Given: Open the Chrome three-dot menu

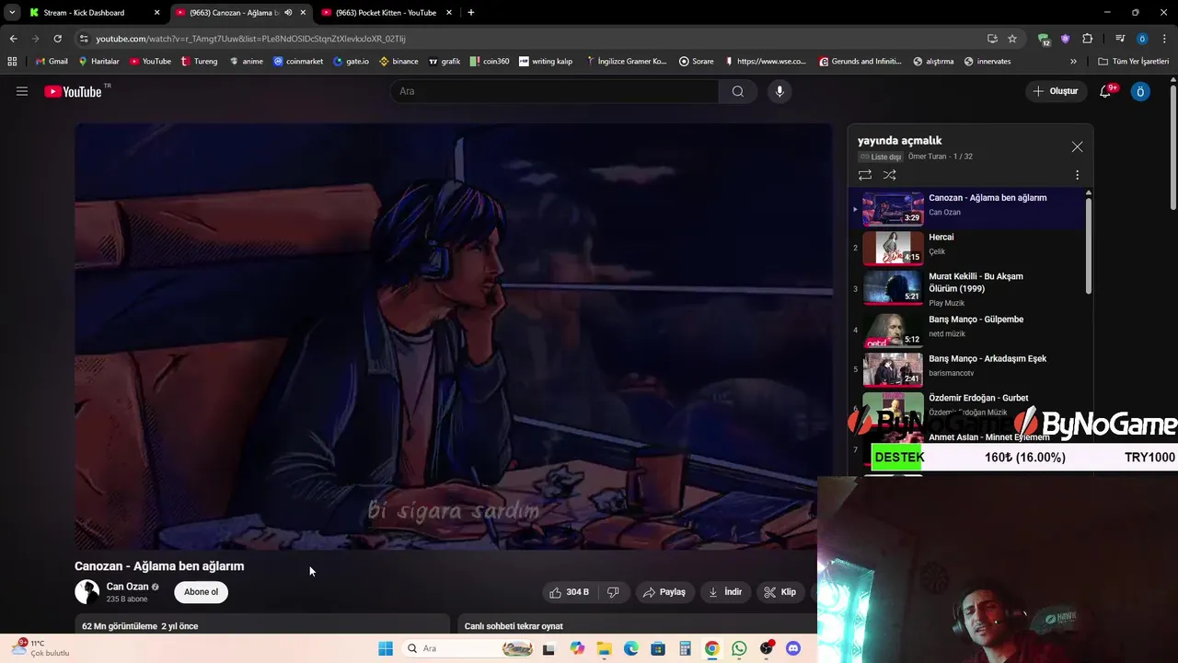Looking at the screenshot, I should point(1165,39).
